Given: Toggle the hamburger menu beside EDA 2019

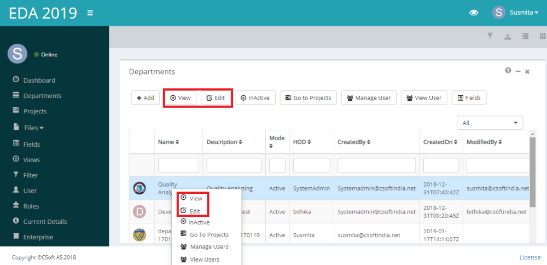Looking at the screenshot, I should (x=90, y=13).
